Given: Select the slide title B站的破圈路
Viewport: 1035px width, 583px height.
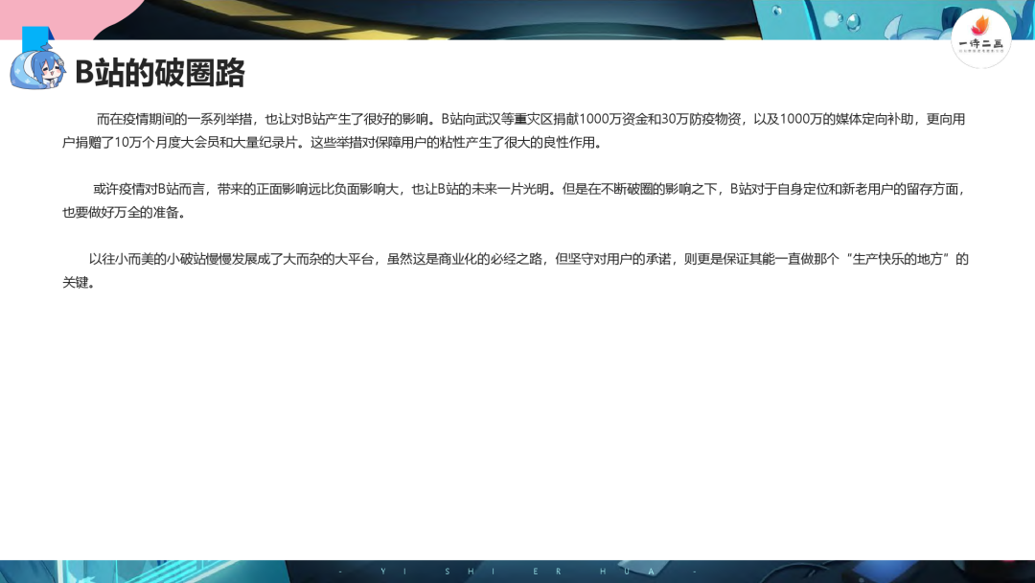Looking at the screenshot, I should [160, 73].
